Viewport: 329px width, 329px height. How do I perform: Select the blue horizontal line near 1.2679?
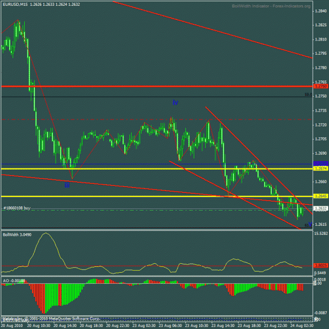(157, 164)
